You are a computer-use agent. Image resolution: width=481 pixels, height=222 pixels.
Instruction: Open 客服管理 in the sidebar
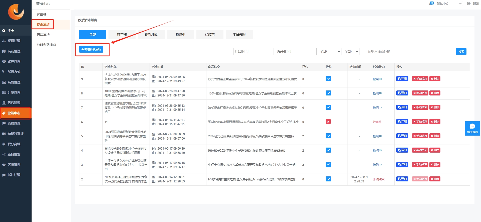pyautogui.click(x=16, y=165)
